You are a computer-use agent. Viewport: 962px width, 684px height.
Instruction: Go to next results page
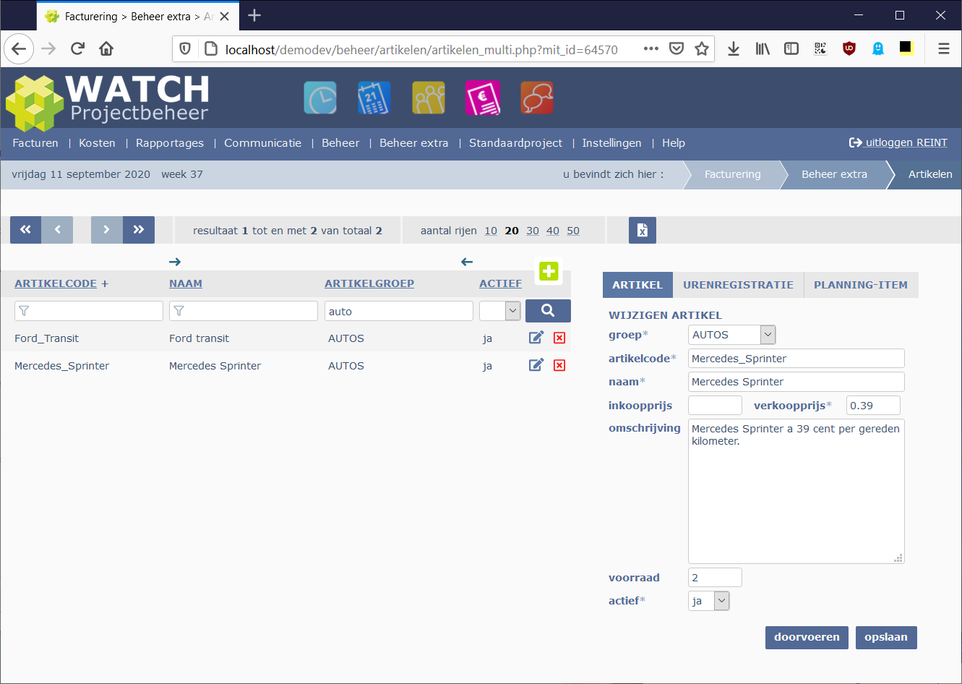pyautogui.click(x=107, y=230)
